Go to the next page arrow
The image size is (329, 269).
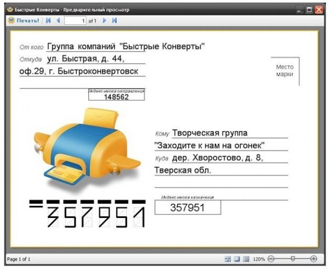(x=105, y=20)
